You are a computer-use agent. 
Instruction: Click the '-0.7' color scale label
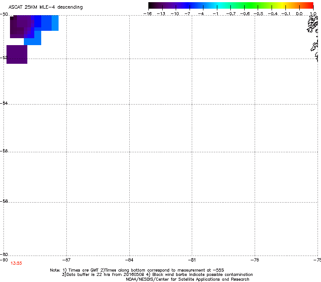pyautogui.click(x=231, y=14)
